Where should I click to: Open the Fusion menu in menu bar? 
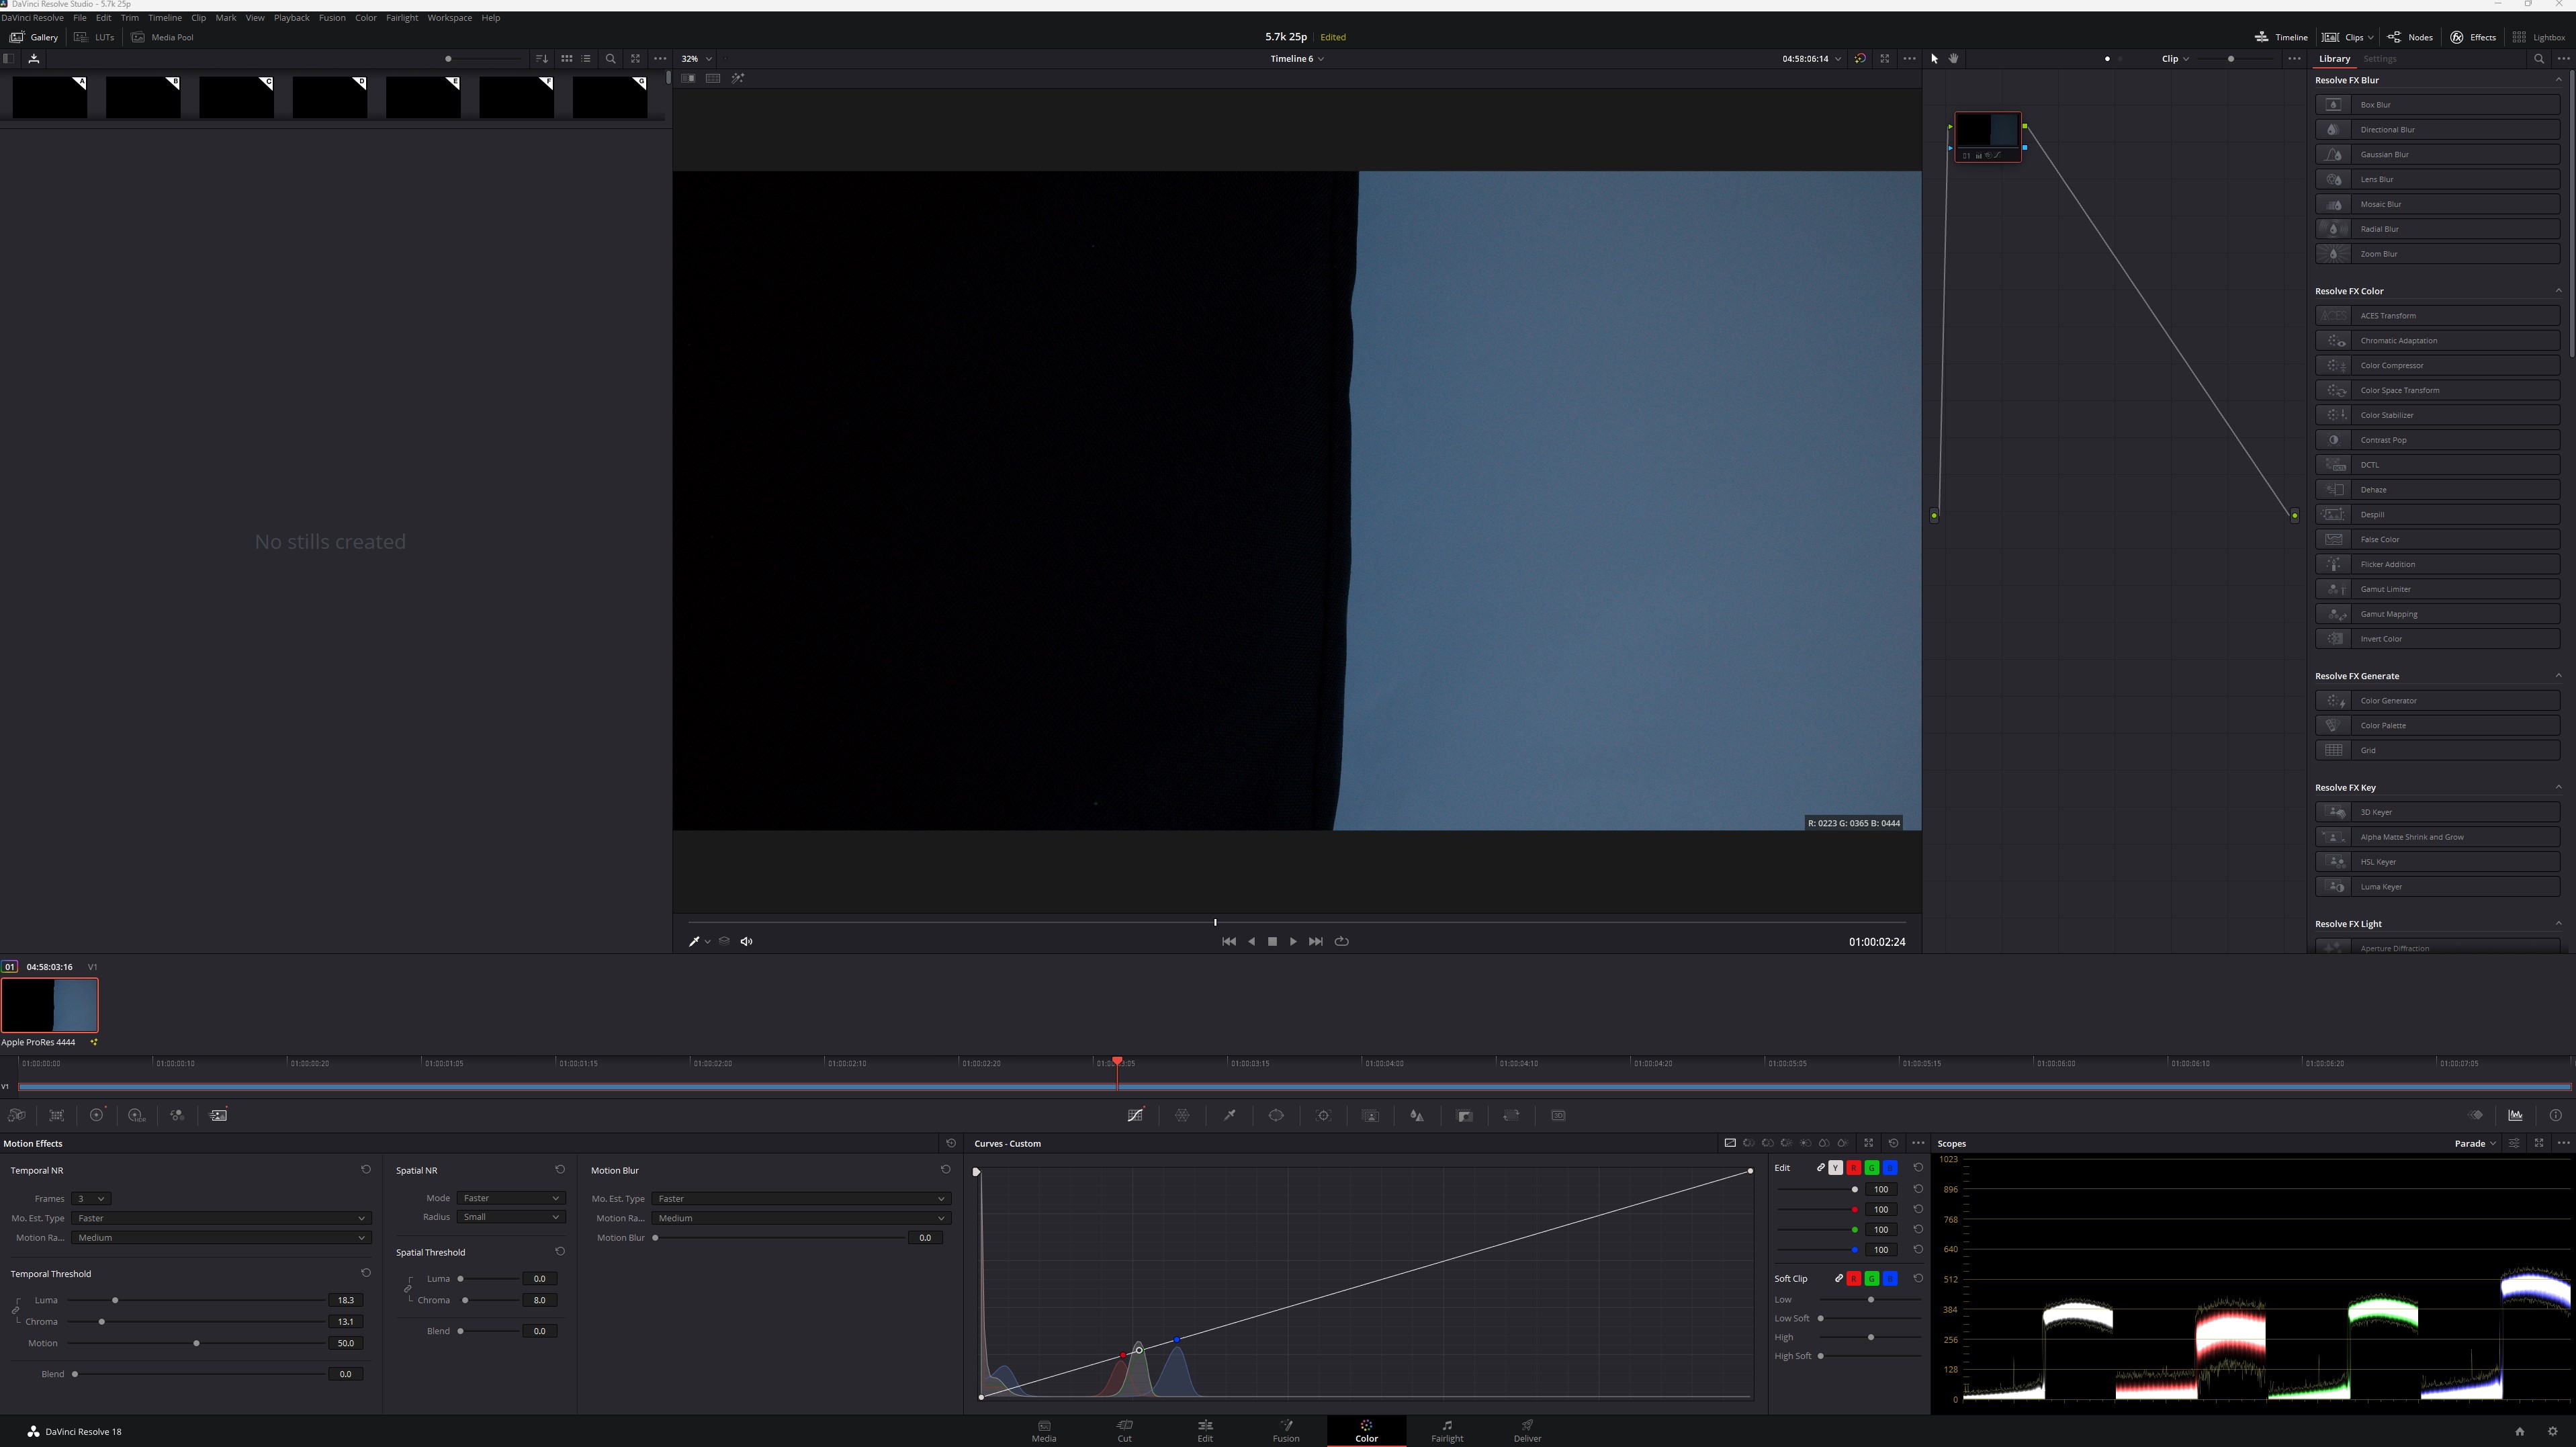point(332,17)
